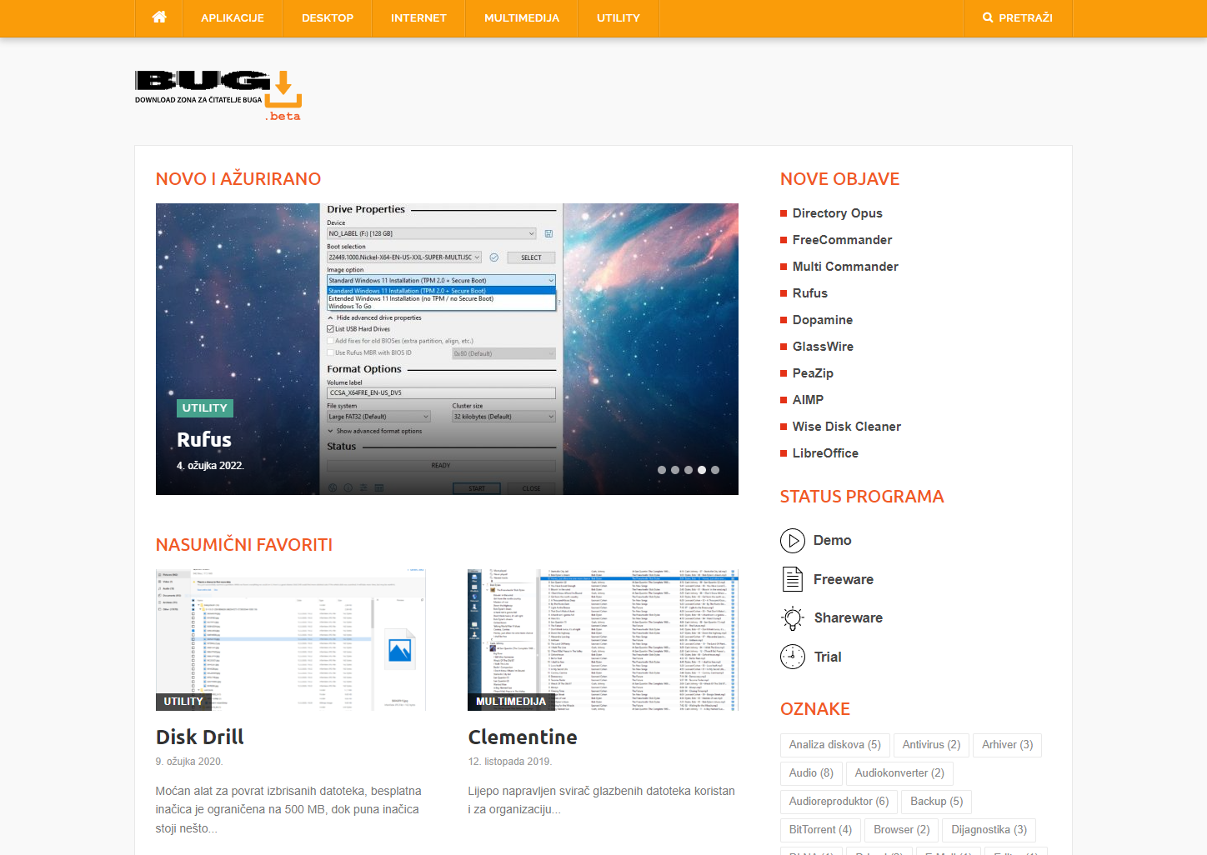
Task: Filter by Freeware status text
Action: [x=844, y=579]
